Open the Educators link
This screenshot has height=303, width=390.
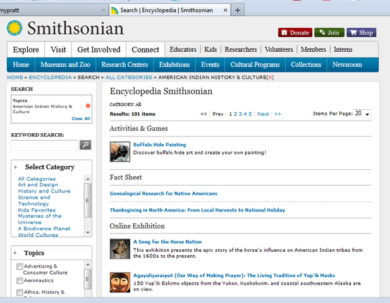tap(183, 49)
